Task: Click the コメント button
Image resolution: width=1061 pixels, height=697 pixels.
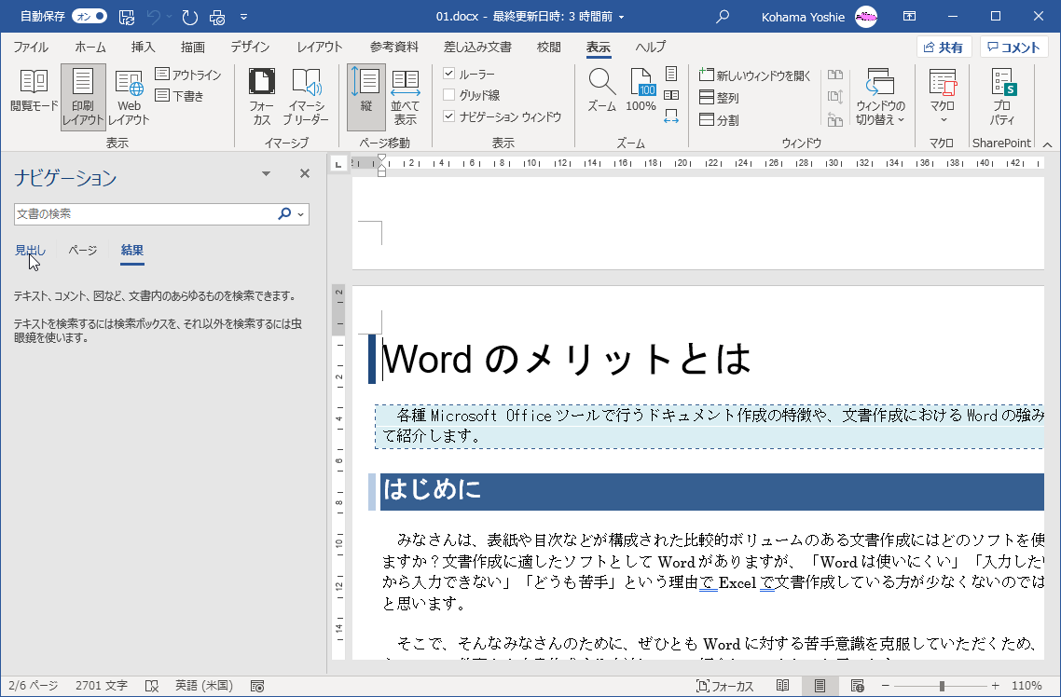Action: coord(1013,48)
